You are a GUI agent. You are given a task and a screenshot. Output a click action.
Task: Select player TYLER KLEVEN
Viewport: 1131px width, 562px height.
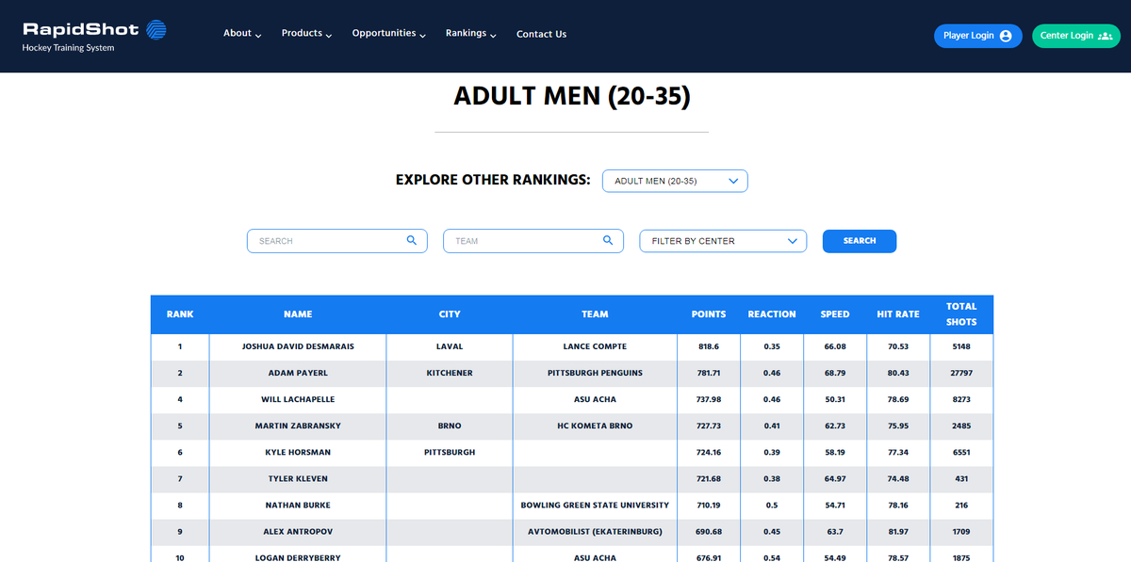[298, 478]
